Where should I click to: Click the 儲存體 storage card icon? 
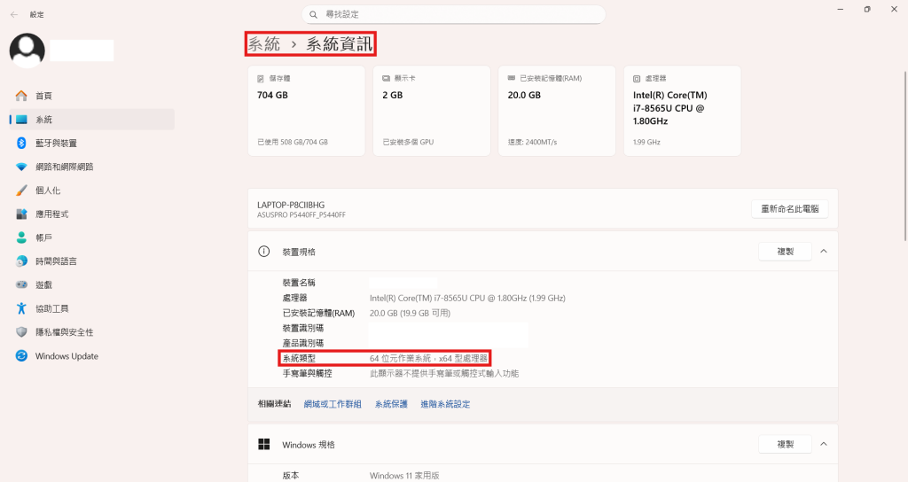261,78
